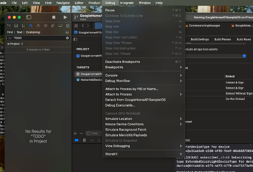Open the Debug navigator icon

click(x=53, y=25)
